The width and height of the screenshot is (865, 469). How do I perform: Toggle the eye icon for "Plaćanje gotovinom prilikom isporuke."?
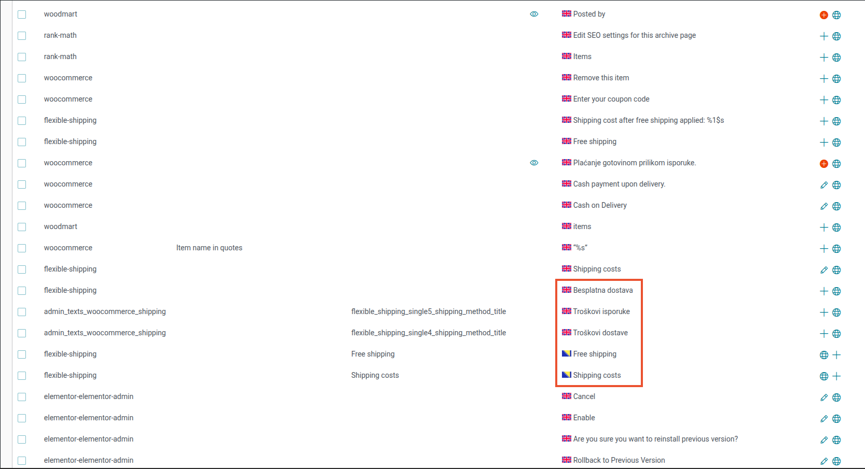pyautogui.click(x=534, y=163)
